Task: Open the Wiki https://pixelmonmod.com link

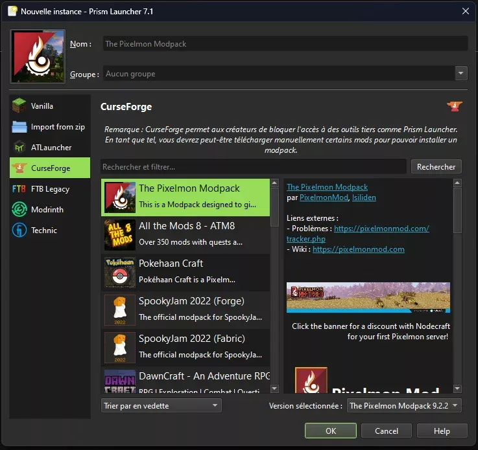Action: pos(359,249)
